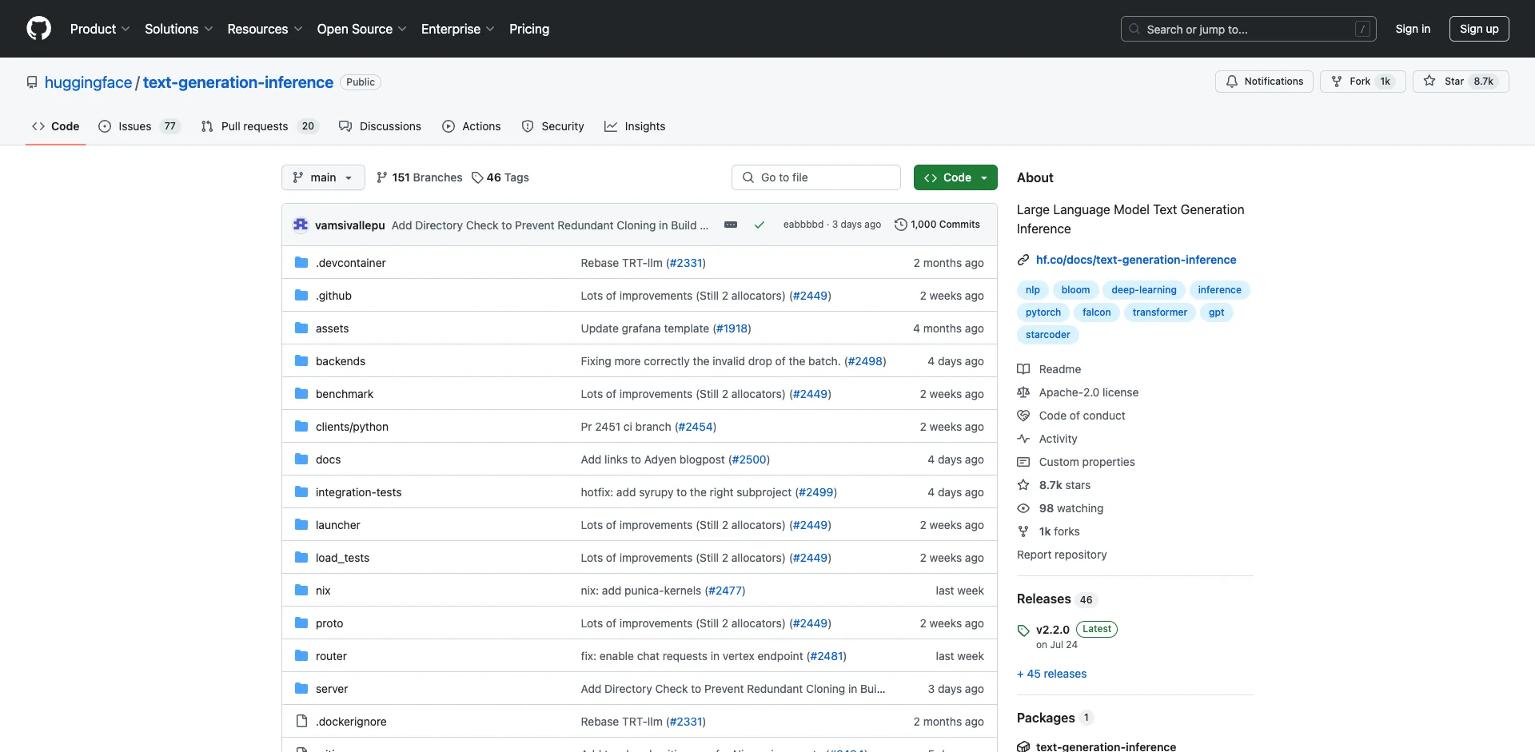Click the branch icon beside 151 Branches

382,177
